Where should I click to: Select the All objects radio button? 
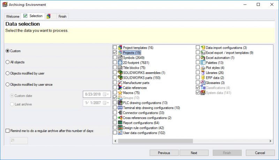click(x=7, y=62)
